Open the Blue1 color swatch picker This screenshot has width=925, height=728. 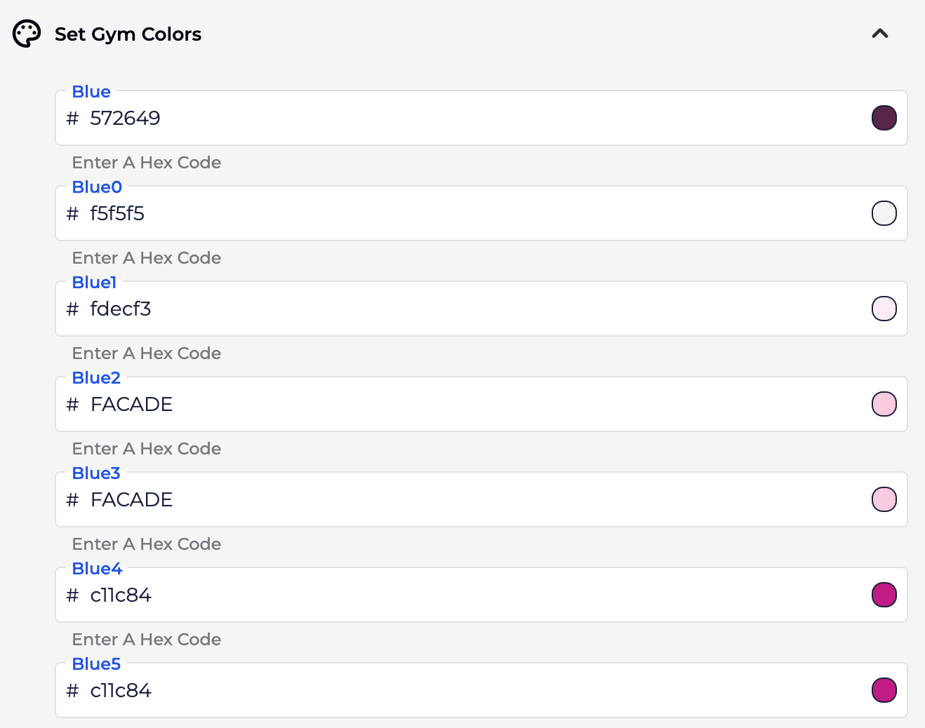pyautogui.click(x=884, y=309)
